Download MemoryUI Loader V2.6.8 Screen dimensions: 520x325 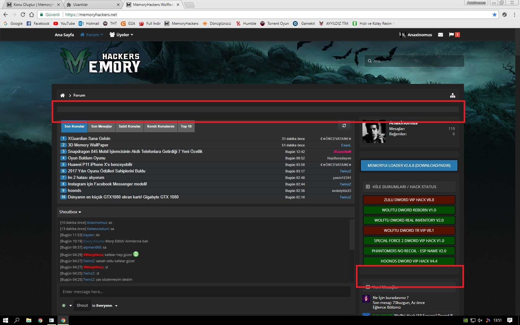(x=409, y=166)
